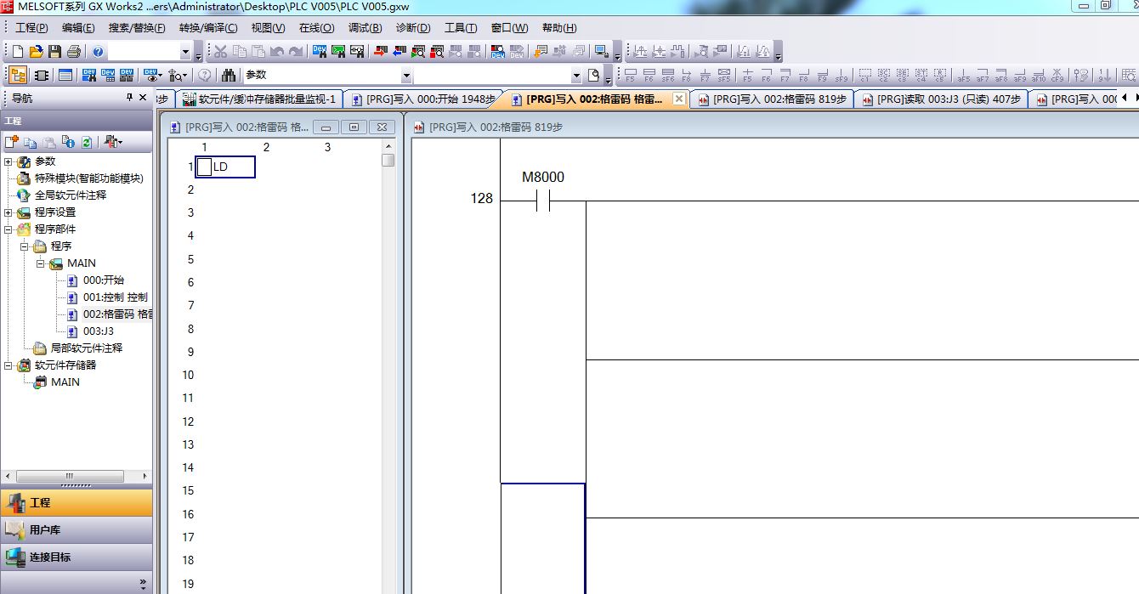
Task: Pin the 导航 navigation panel
Action: coord(129,98)
